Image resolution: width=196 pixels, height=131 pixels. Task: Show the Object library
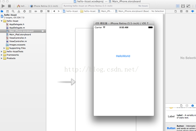pyautogui.click(x=192, y=106)
